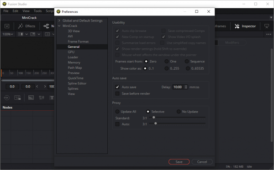Toggle the Proxy Auto checkbox

coord(117,124)
